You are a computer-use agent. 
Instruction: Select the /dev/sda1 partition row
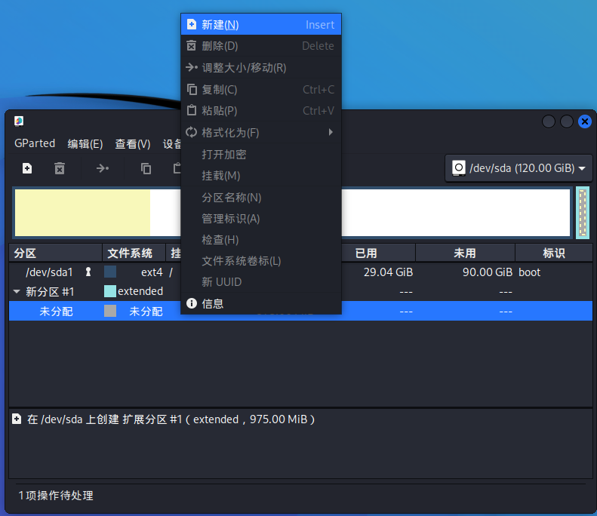tap(301, 272)
